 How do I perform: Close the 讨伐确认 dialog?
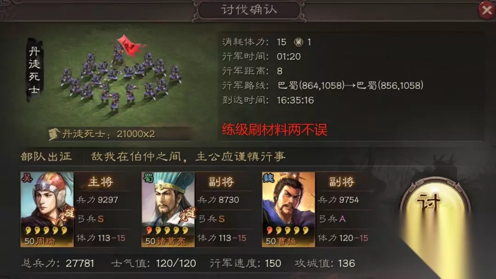(x=486, y=10)
